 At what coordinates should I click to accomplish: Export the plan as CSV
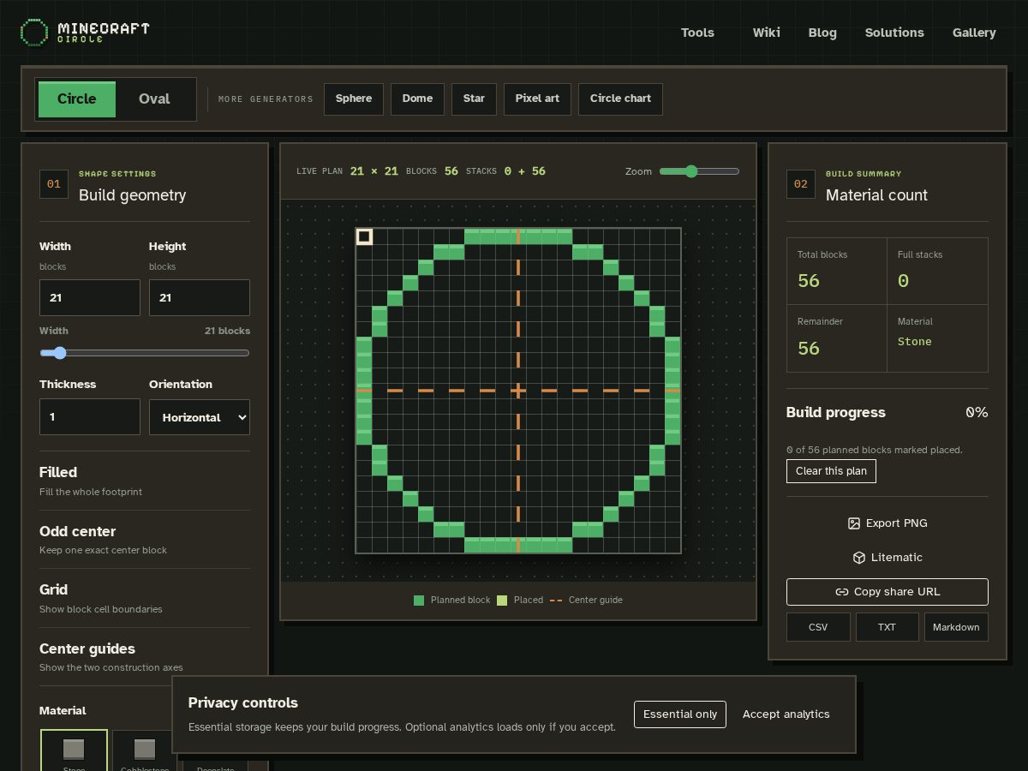click(x=818, y=627)
